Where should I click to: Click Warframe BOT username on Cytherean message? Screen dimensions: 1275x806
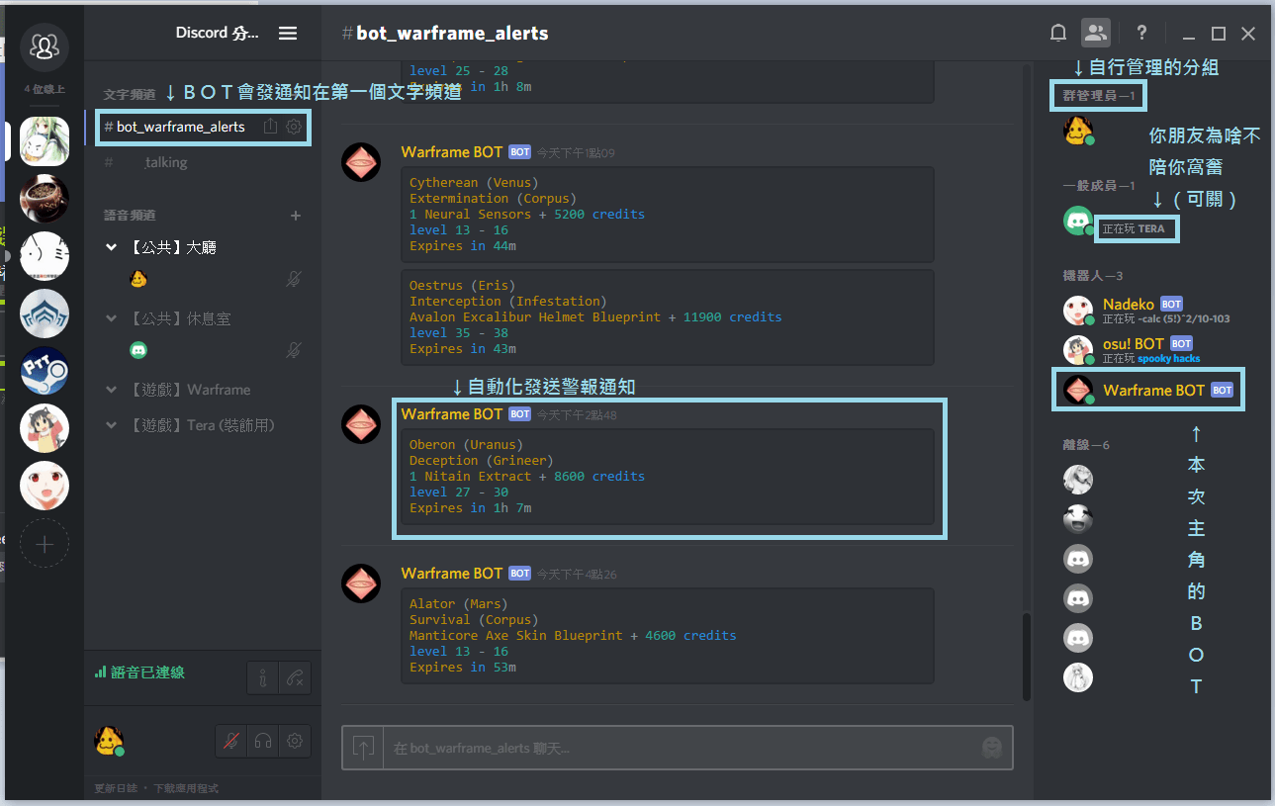[452, 152]
